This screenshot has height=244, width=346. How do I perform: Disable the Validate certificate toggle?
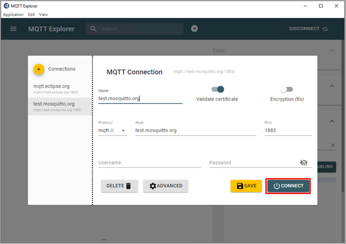tap(217, 89)
